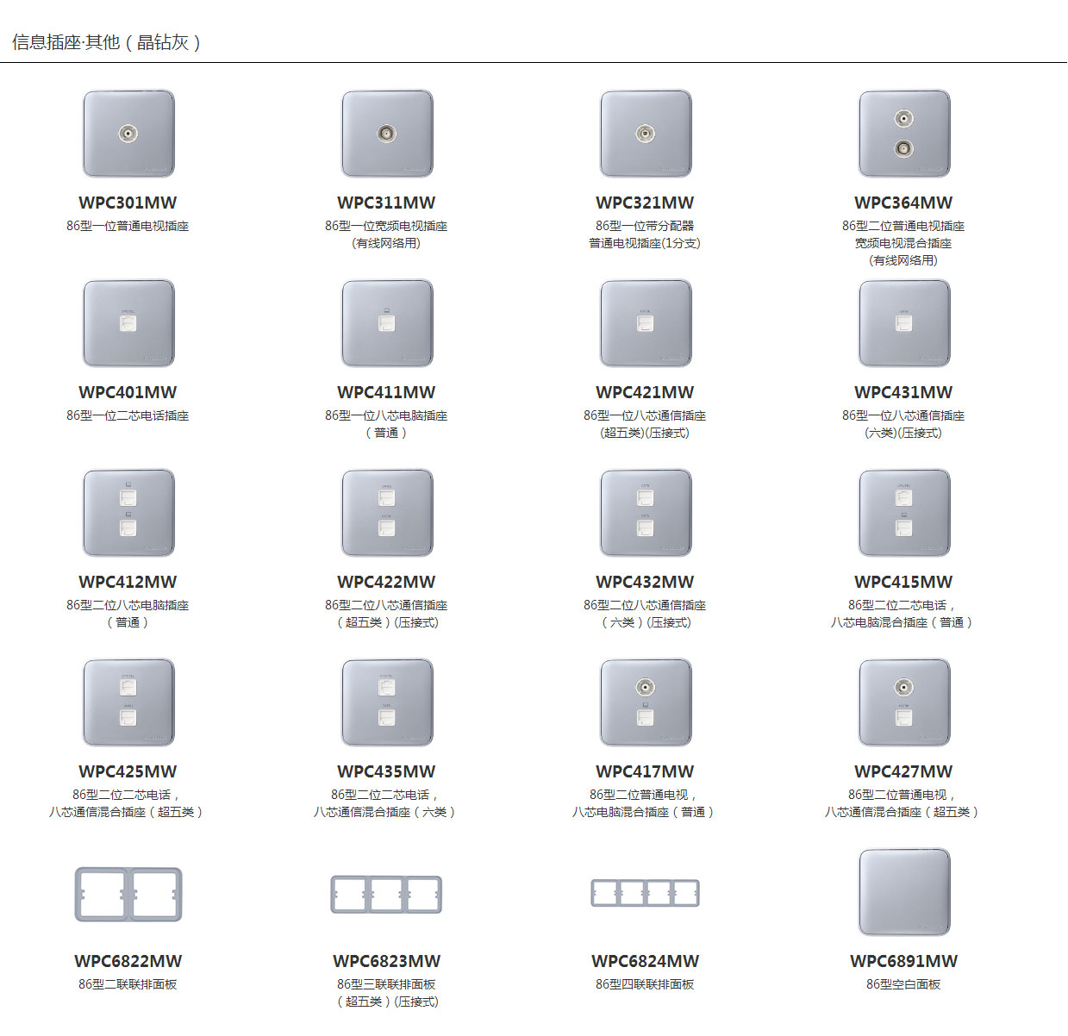Screen dimensions: 1068x1036
Task: Select the WPC435MW model number text
Action: pos(386,772)
